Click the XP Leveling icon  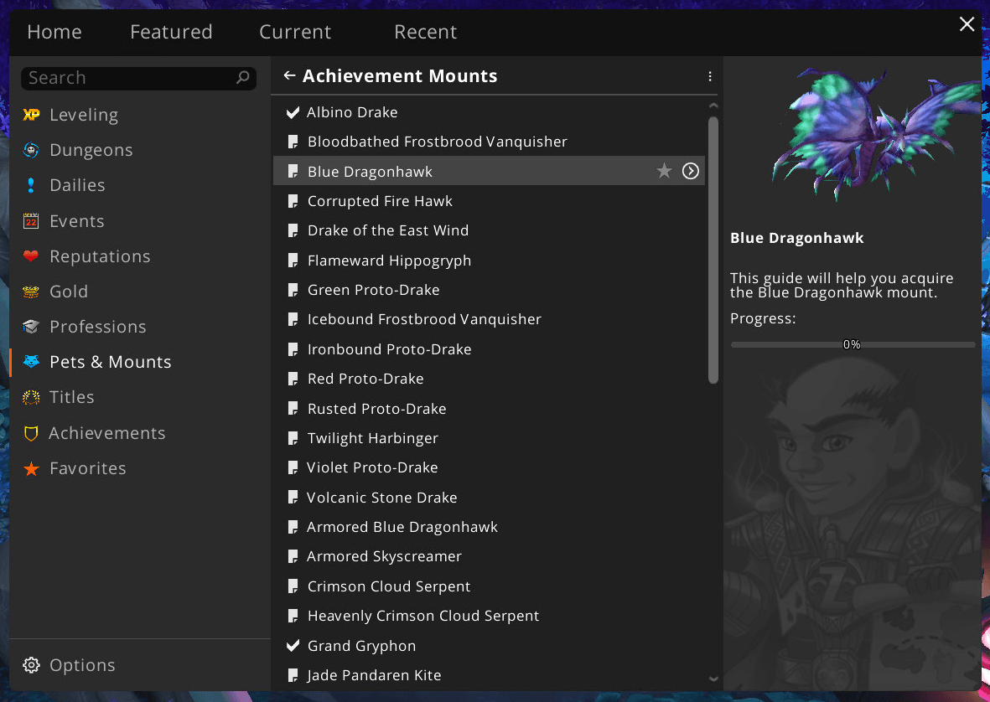point(31,115)
